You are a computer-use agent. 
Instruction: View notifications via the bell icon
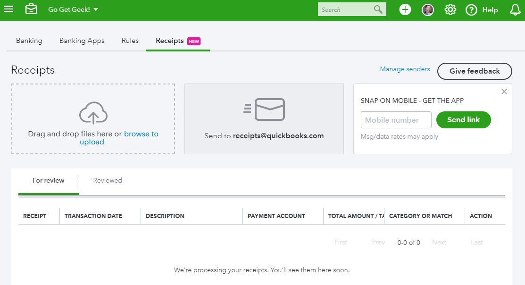tap(515, 9)
